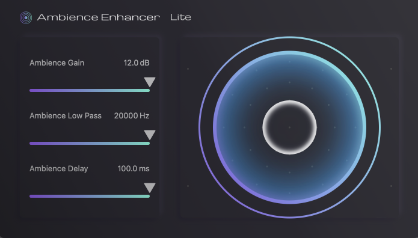Click the Lite edition label
Viewport: 418px width, 238px height.
(x=180, y=17)
